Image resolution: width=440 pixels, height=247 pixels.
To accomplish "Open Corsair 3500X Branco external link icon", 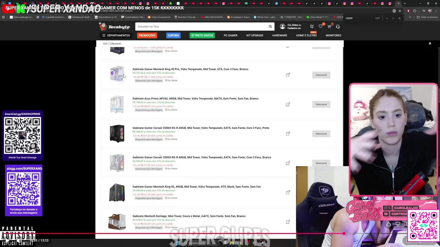I will pyautogui.click(x=288, y=163).
